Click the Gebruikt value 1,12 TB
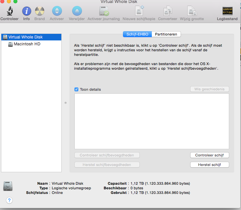This screenshot has width=241, height=210. pyautogui.click(x=160, y=193)
